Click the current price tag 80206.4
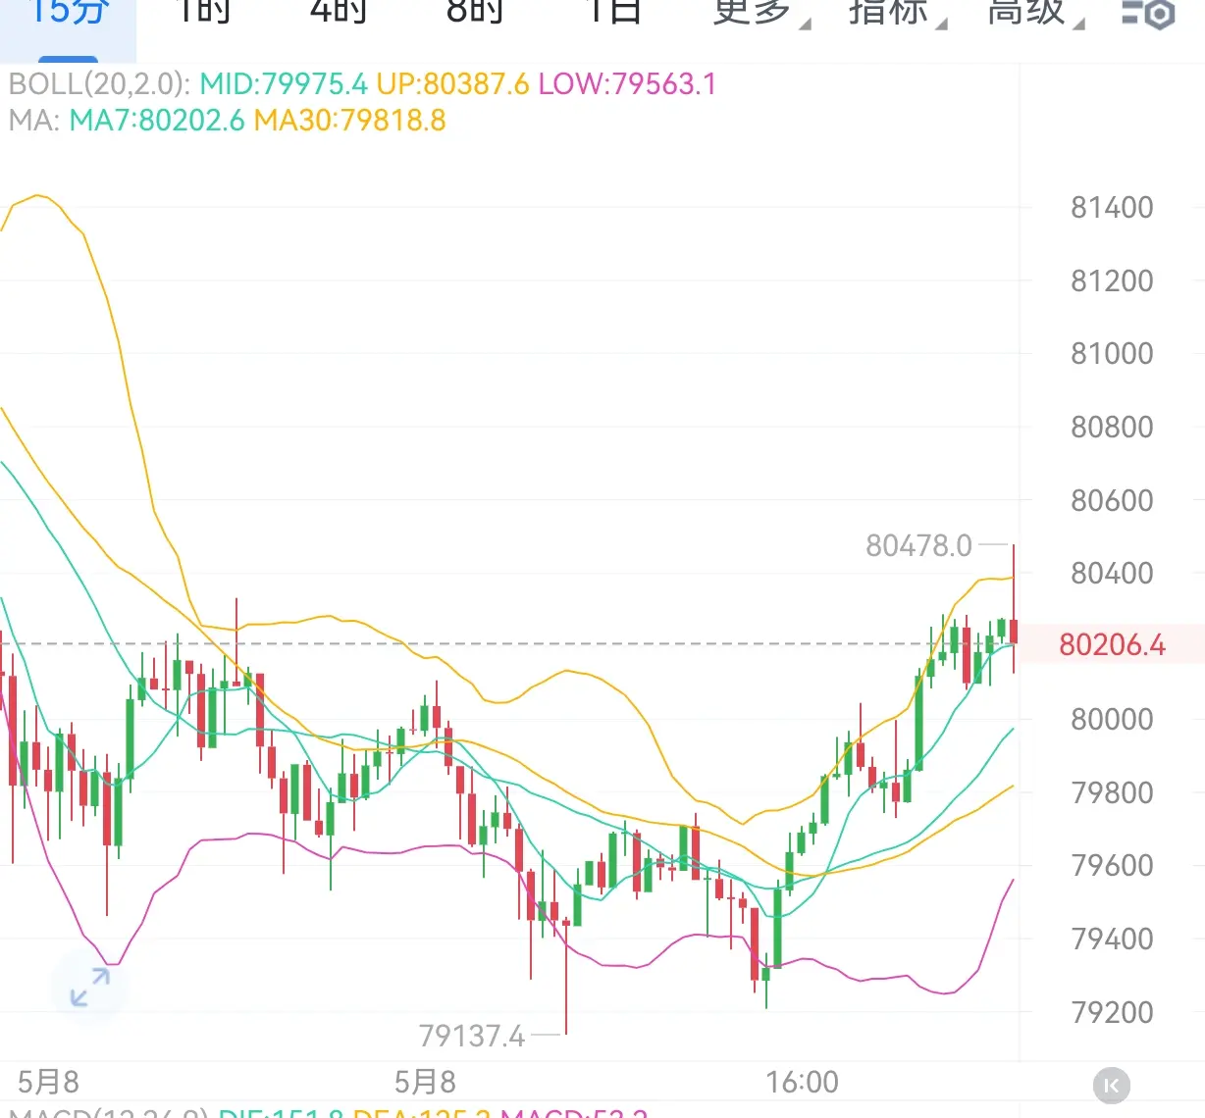This screenshot has height=1118, width=1205. pos(1113,645)
